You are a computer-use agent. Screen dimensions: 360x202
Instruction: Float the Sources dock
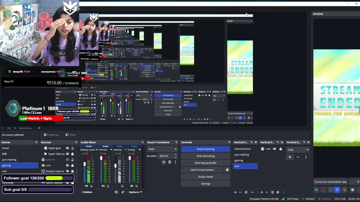(76, 142)
